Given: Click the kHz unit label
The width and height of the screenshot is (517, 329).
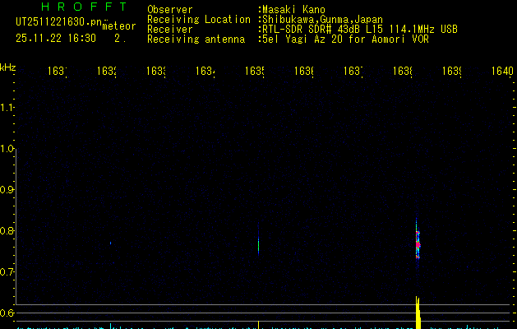Looking at the screenshot, I should click(8, 67).
